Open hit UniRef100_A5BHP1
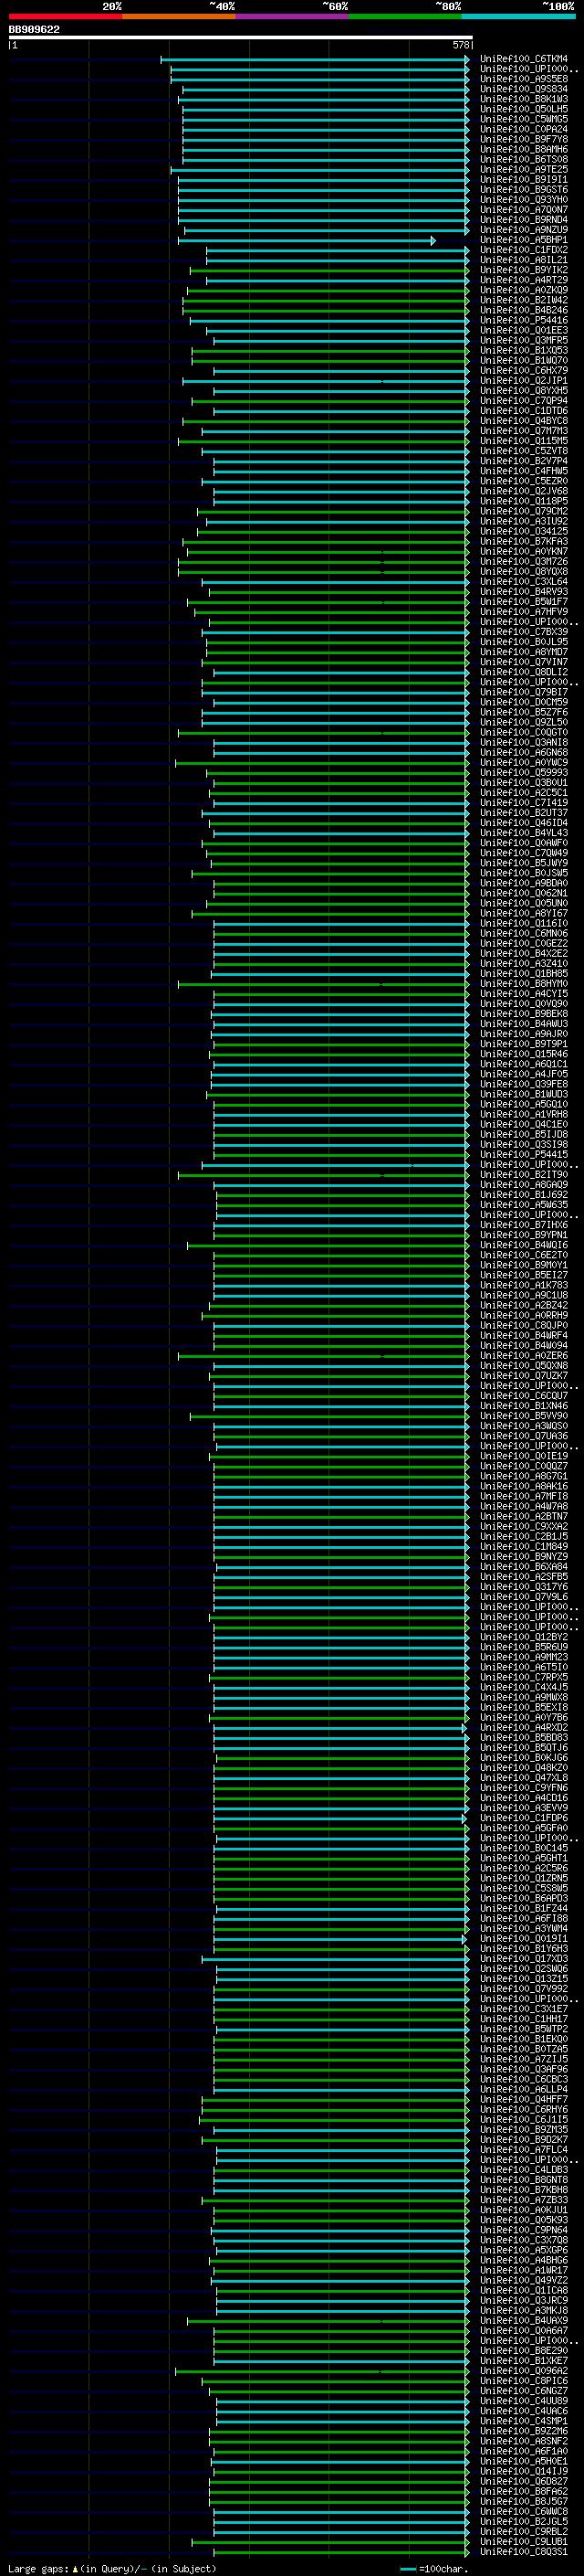Viewport: 584px width, 2576px height. (524, 240)
